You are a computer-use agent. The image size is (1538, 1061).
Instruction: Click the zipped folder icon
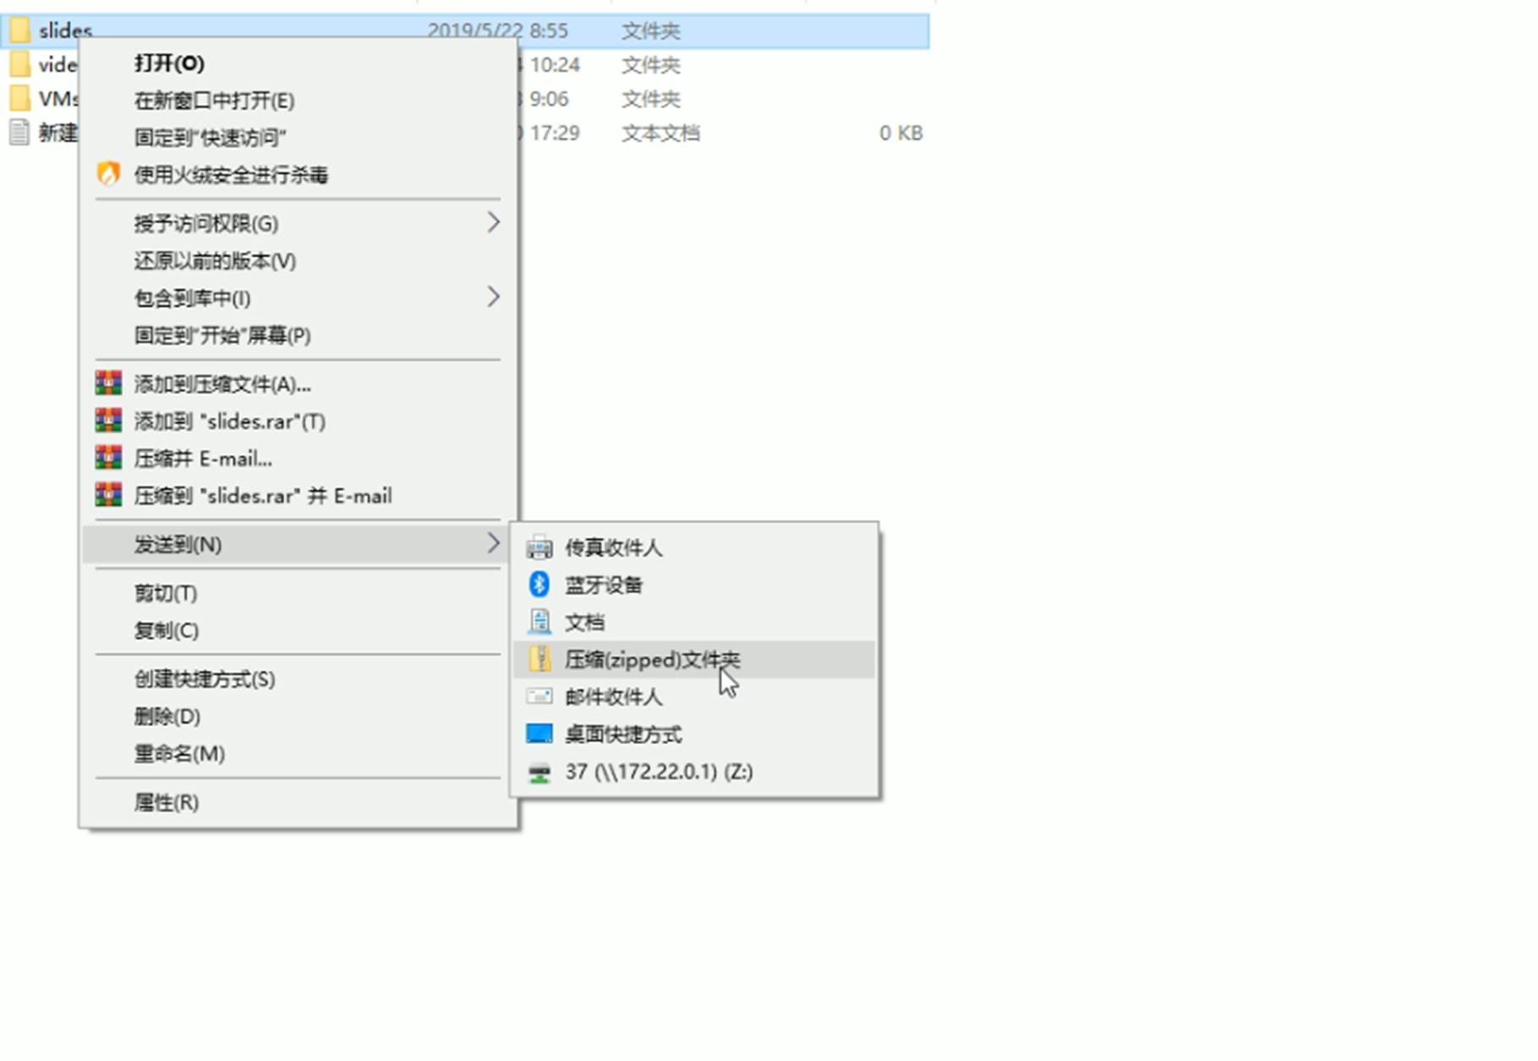[539, 659]
